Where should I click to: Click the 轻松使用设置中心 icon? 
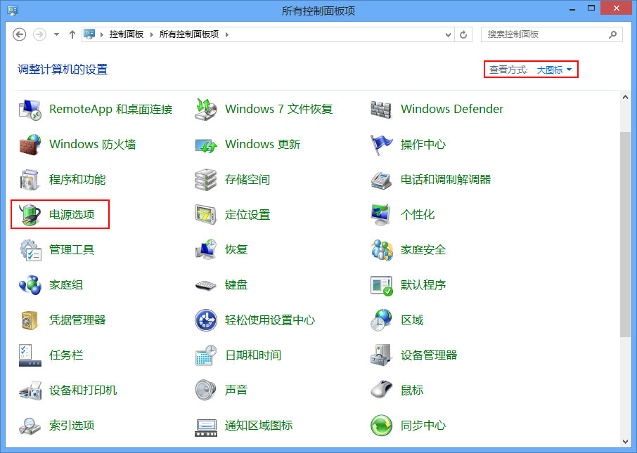[206, 320]
